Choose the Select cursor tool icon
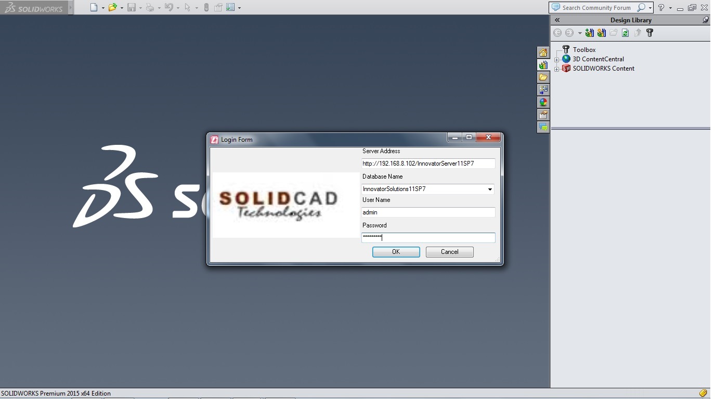The height and width of the screenshot is (406, 715). coord(188,7)
